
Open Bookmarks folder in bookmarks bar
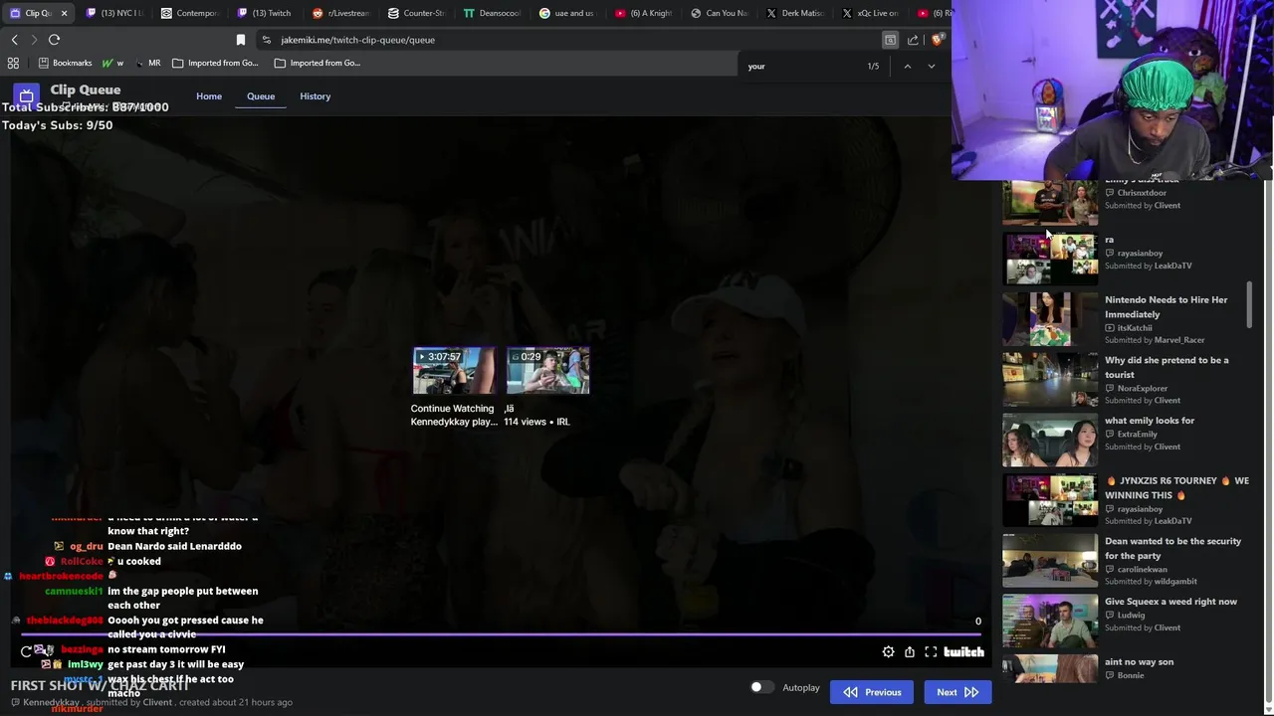pos(65,63)
